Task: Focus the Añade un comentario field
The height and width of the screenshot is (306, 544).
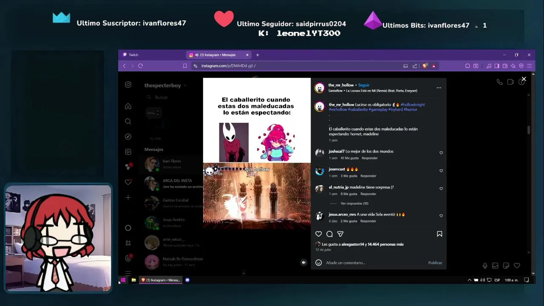Action: (376, 263)
